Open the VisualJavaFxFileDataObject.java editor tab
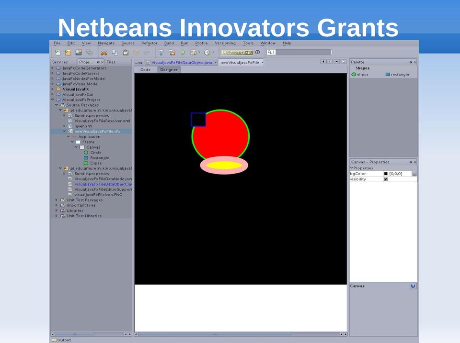The height and width of the screenshot is (343, 460). click(182, 63)
